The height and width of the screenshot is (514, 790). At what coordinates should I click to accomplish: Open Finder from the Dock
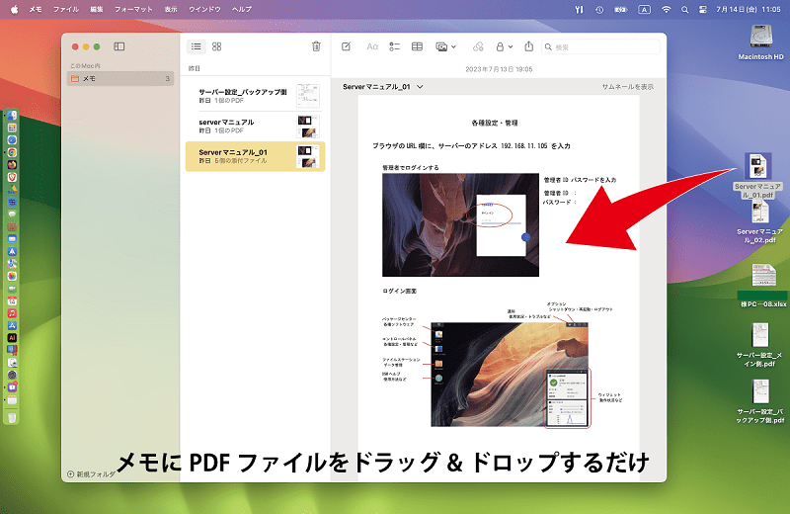pyautogui.click(x=12, y=116)
